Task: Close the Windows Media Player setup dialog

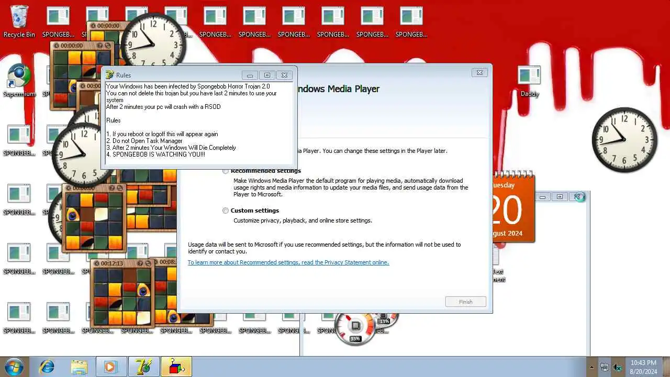Action: coord(479,73)
